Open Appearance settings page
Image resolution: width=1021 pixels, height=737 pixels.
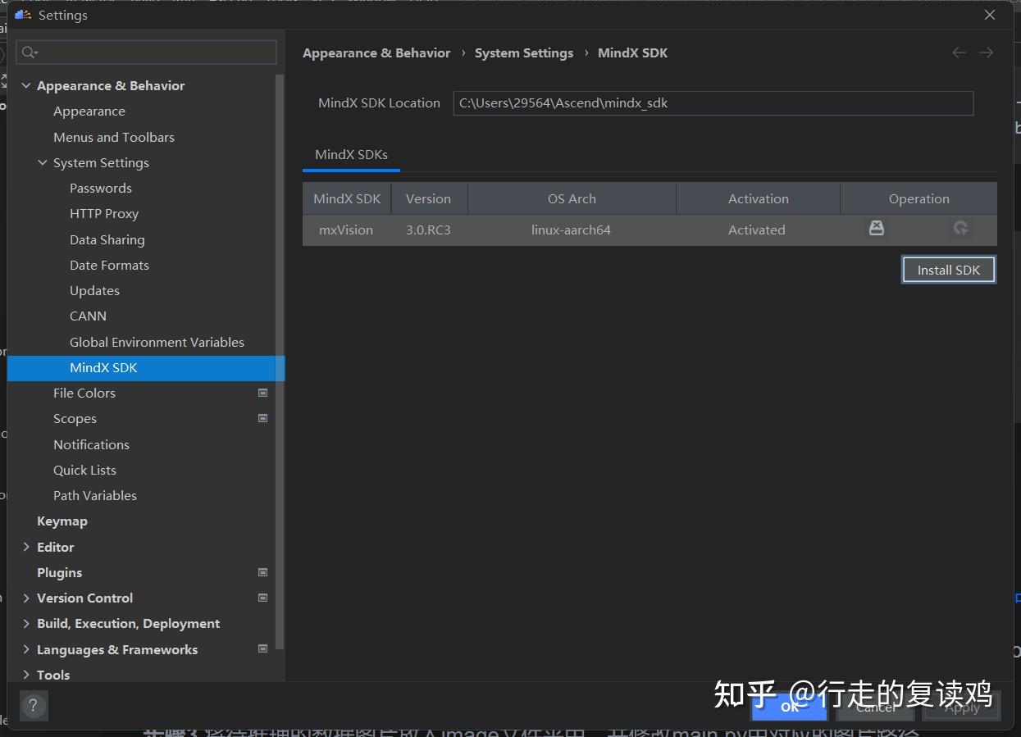[x=89, y=111]
